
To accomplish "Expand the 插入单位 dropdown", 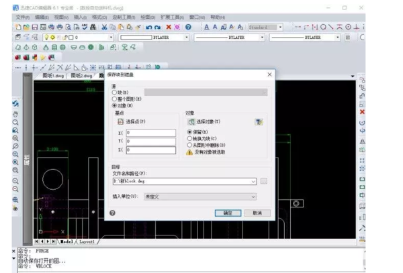I will 253,197.
